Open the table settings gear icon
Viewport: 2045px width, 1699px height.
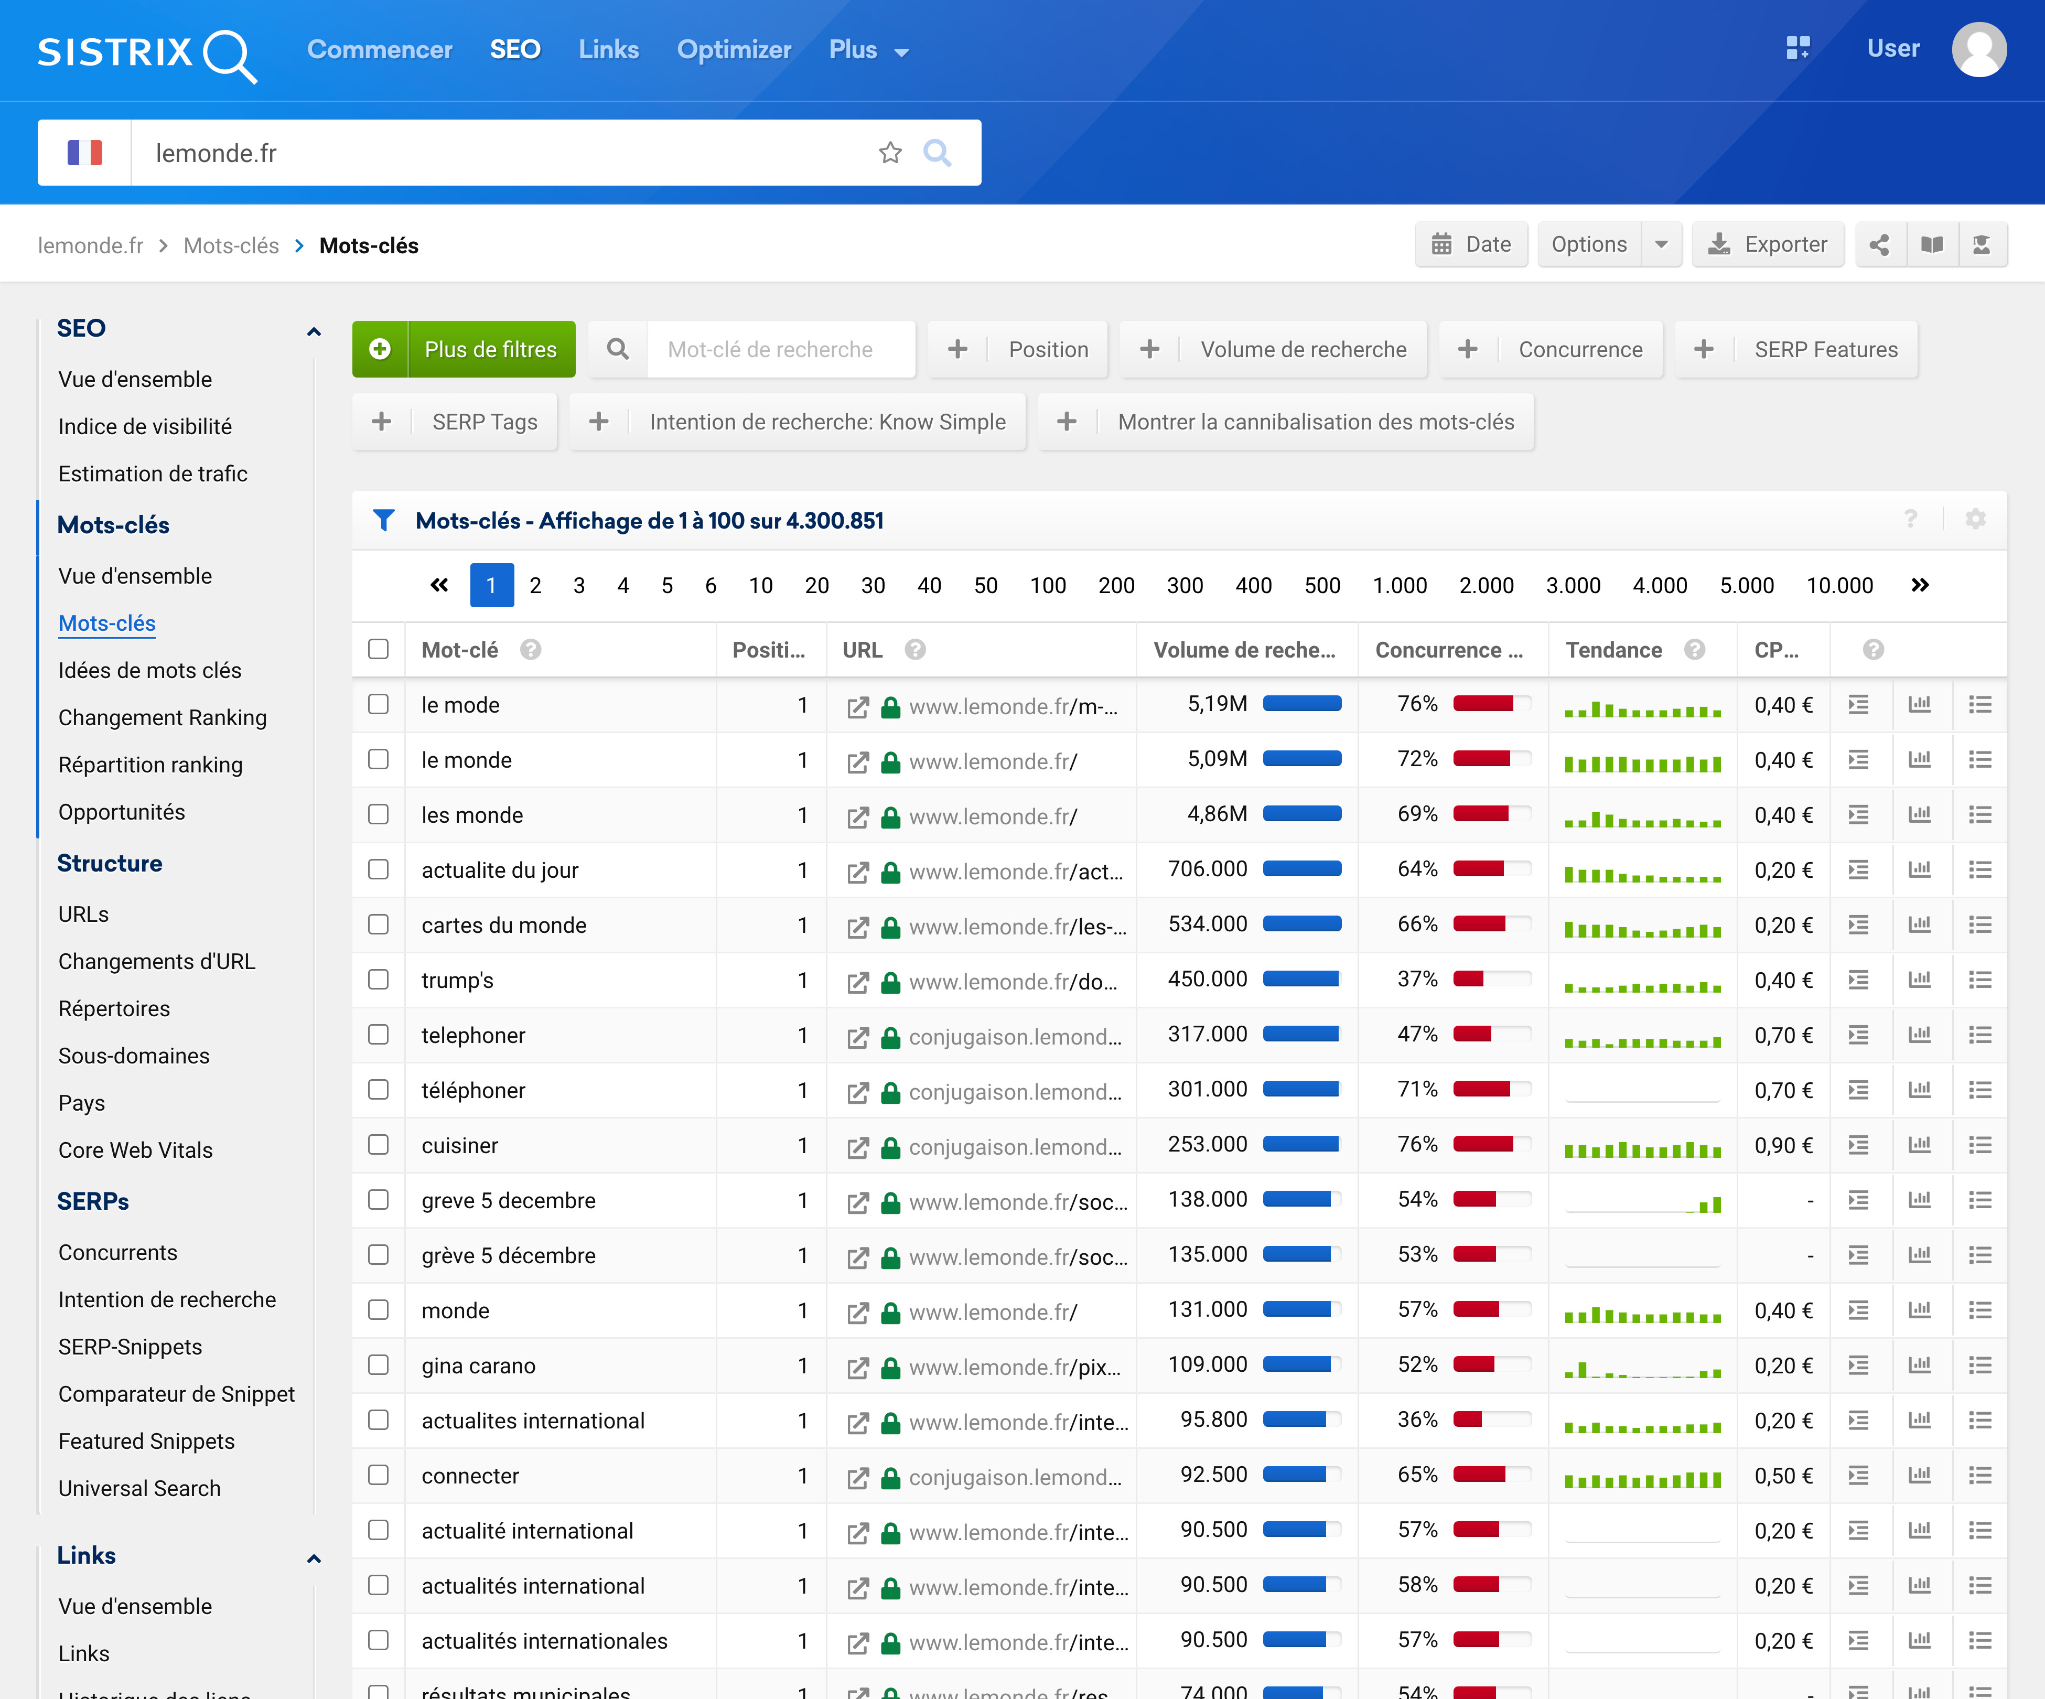1975,519
